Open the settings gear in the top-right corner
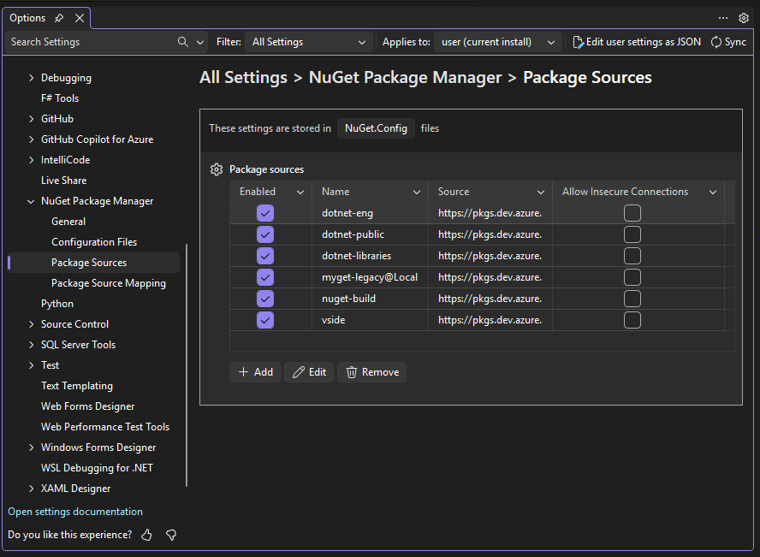760x557 pixels. pos(744,17)
